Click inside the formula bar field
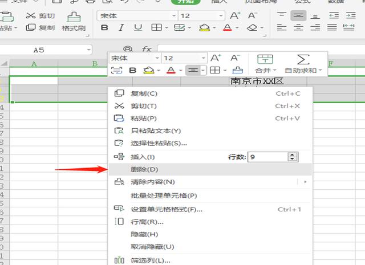The height and width of the screenshot is (265, 365). click(261, 48)
